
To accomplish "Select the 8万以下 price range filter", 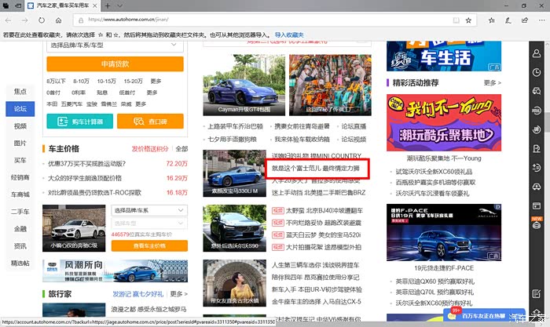I will (x=57, y=81).
